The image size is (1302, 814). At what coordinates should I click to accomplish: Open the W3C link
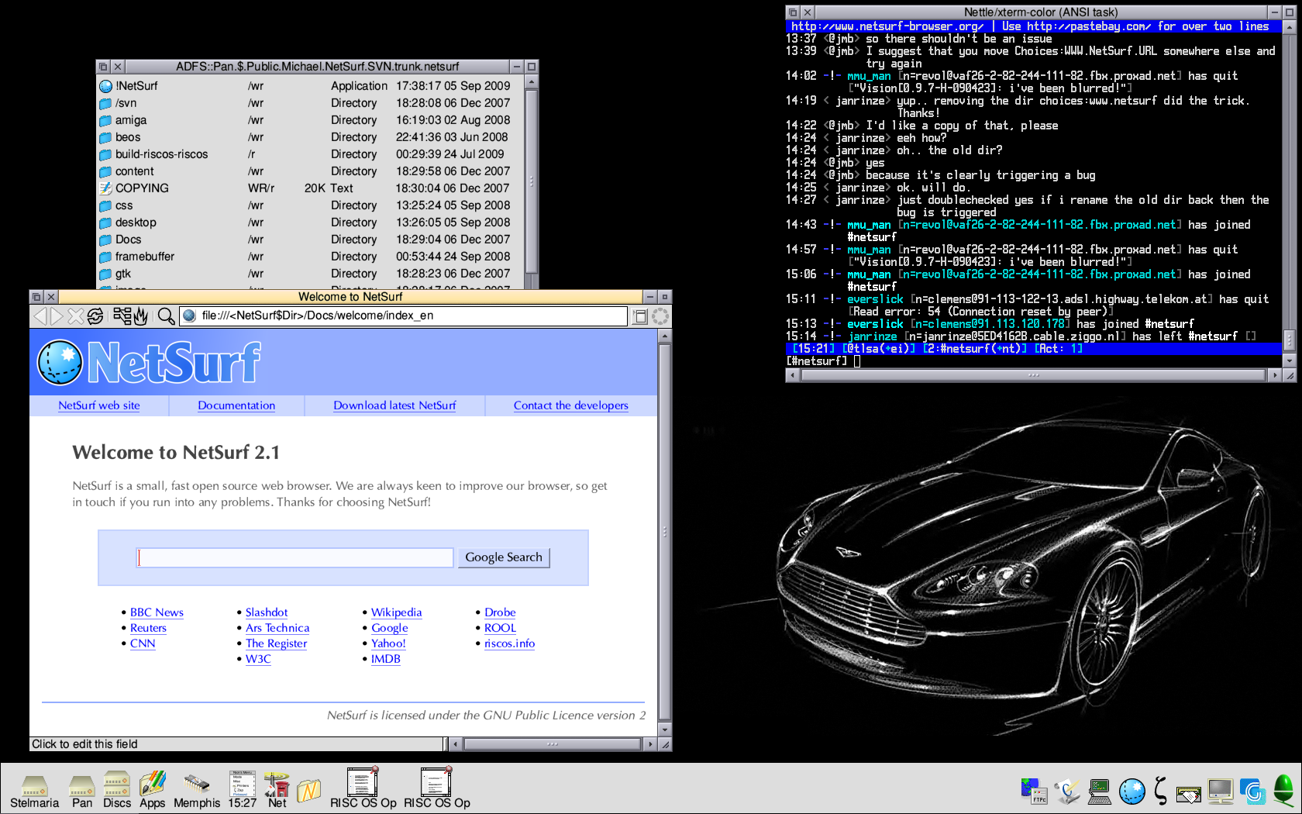pos(258,659)
